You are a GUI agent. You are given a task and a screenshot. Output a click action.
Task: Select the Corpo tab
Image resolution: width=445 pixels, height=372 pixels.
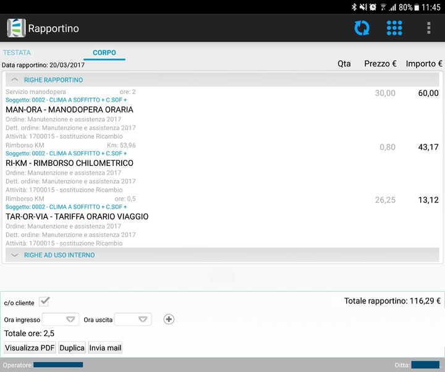tap(104, 53)
